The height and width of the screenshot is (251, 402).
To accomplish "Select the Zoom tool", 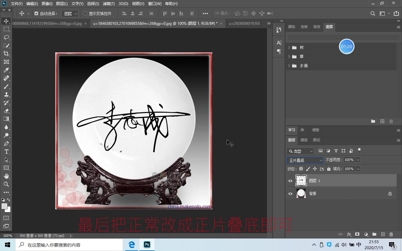I will pyautogui.click(x=6, y=184).
